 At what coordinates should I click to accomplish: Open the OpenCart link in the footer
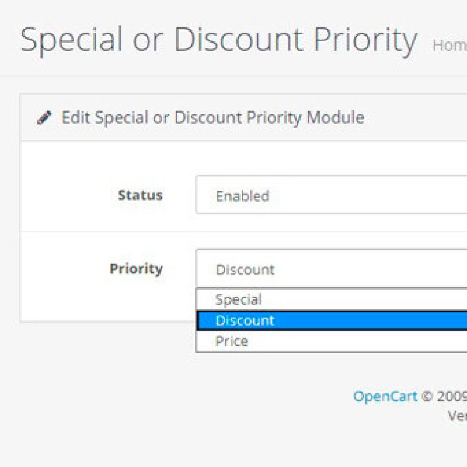click(385, 396)
